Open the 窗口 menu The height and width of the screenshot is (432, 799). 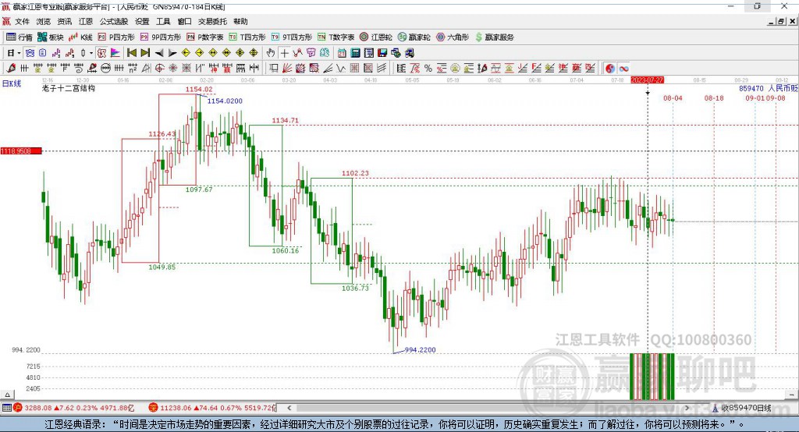point(184,21)
